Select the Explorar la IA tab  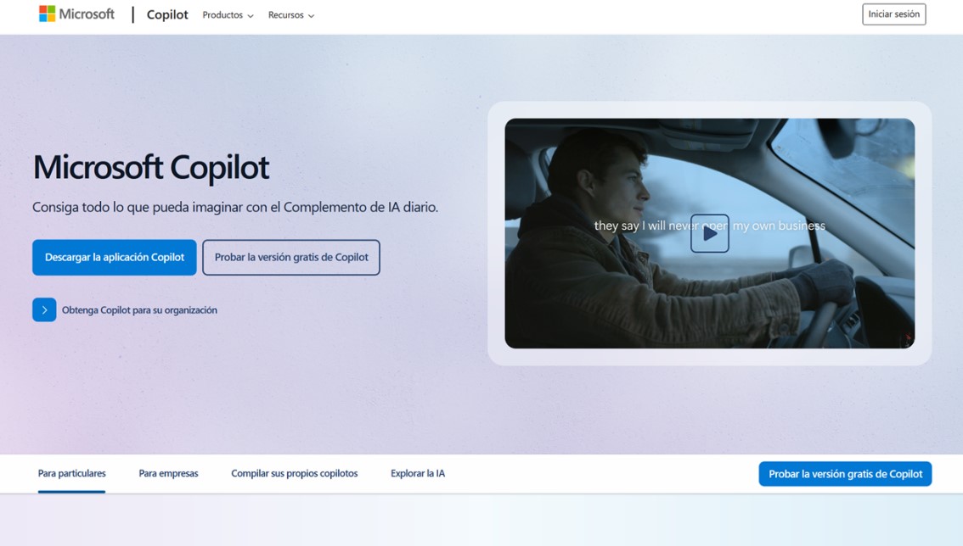pyautogui.click(x=418, y=473)
